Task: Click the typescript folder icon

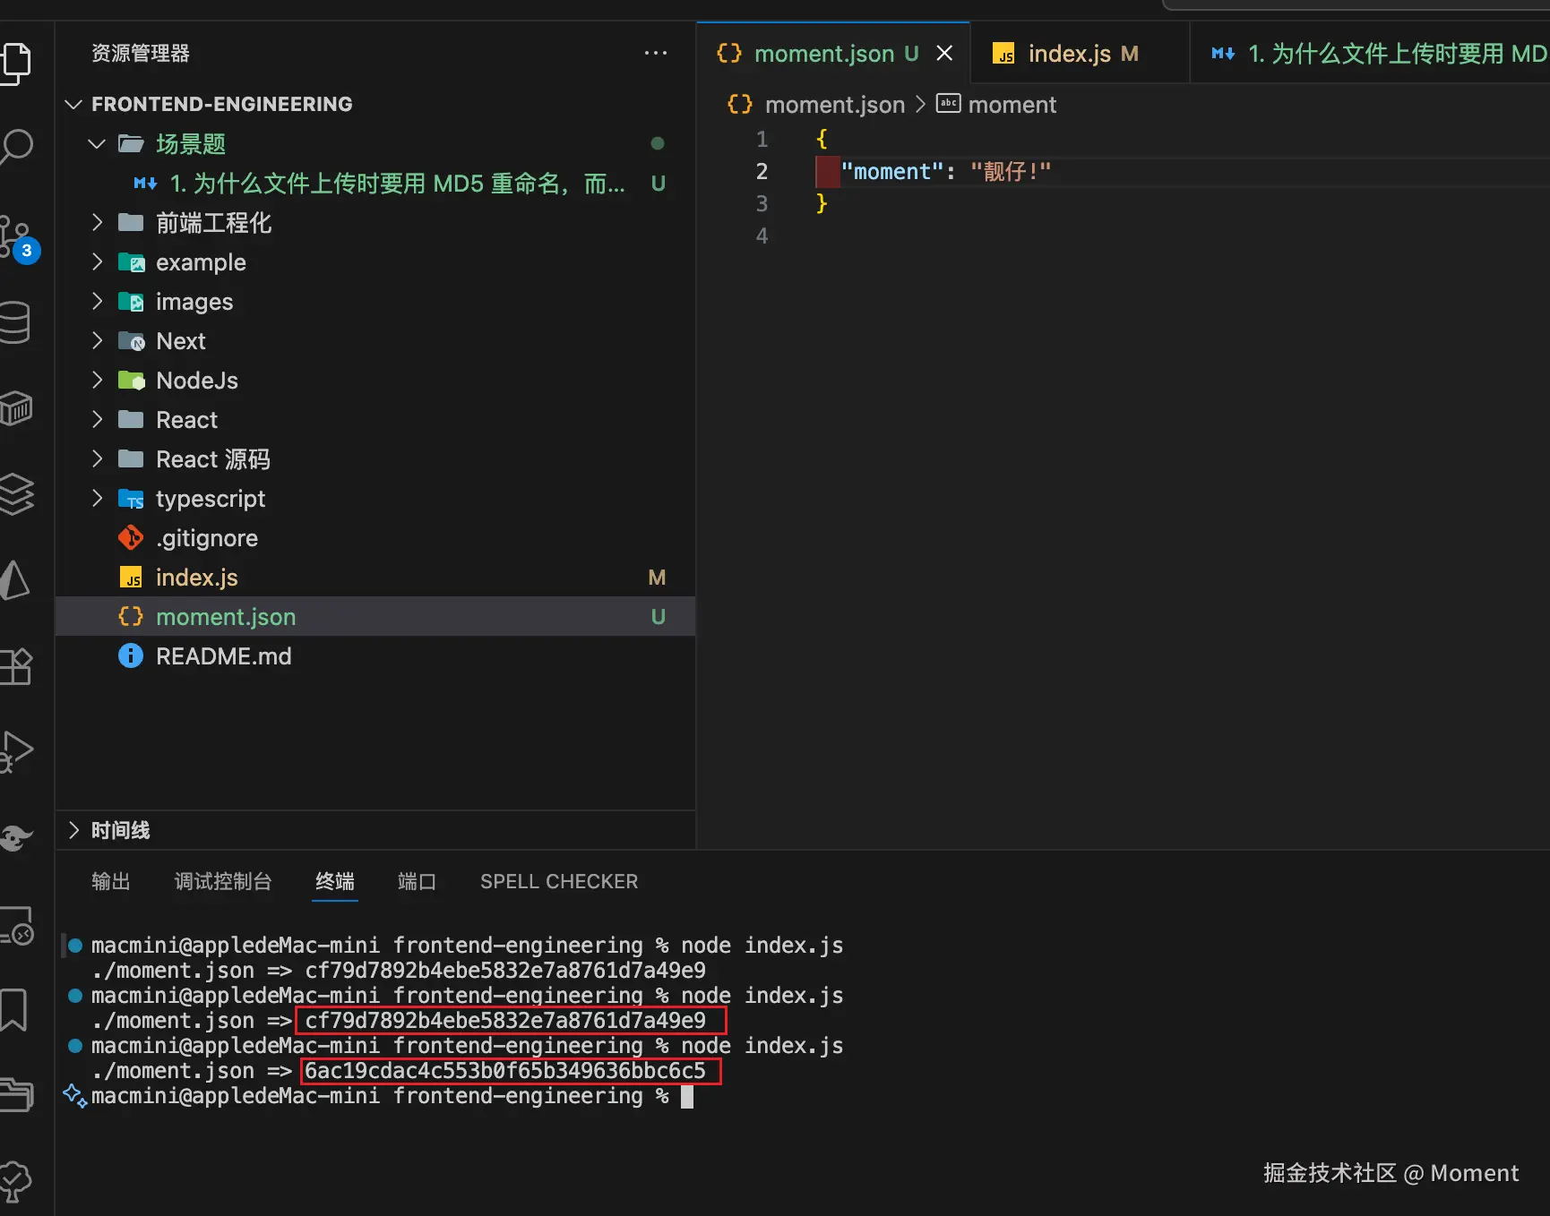Action: [x=132, y=499]
